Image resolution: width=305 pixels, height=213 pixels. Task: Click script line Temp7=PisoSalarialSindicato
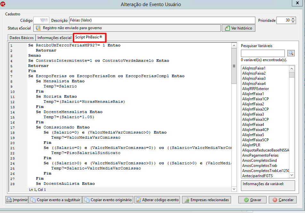tap(86, 153)
